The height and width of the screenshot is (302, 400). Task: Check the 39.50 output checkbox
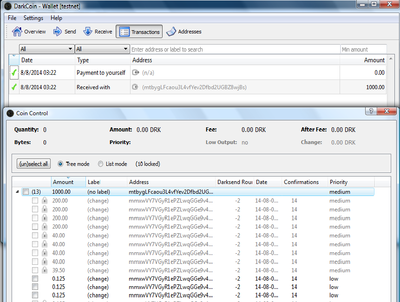click(35, 270)
